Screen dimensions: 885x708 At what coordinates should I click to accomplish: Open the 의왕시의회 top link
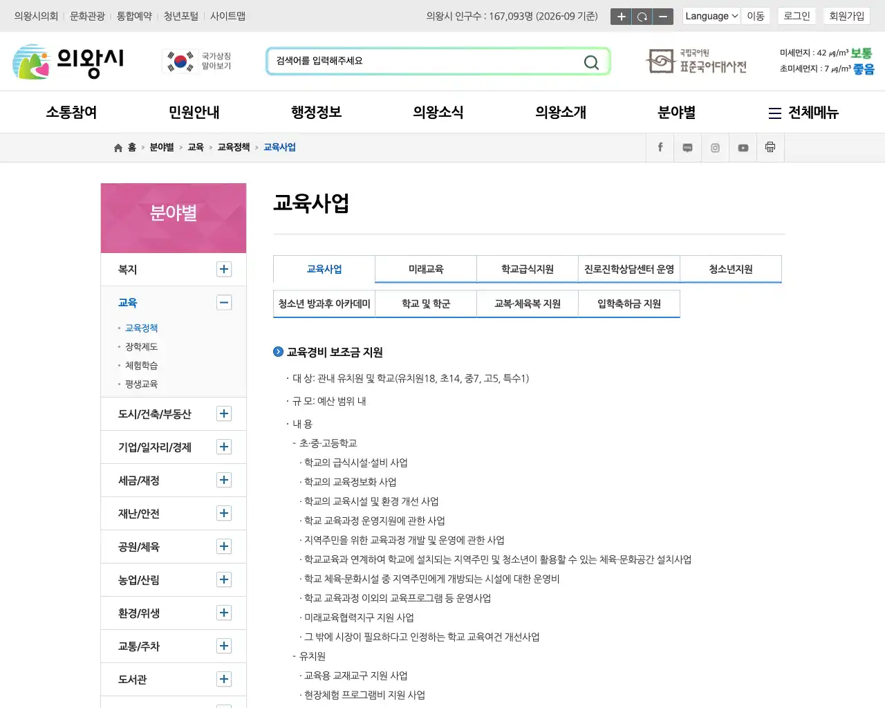[36, 16]
